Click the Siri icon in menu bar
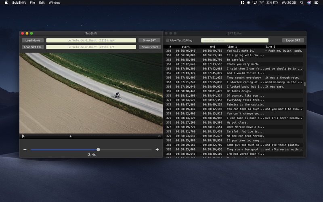The width and height of the screenshot is (323, 202). (309, 2)
